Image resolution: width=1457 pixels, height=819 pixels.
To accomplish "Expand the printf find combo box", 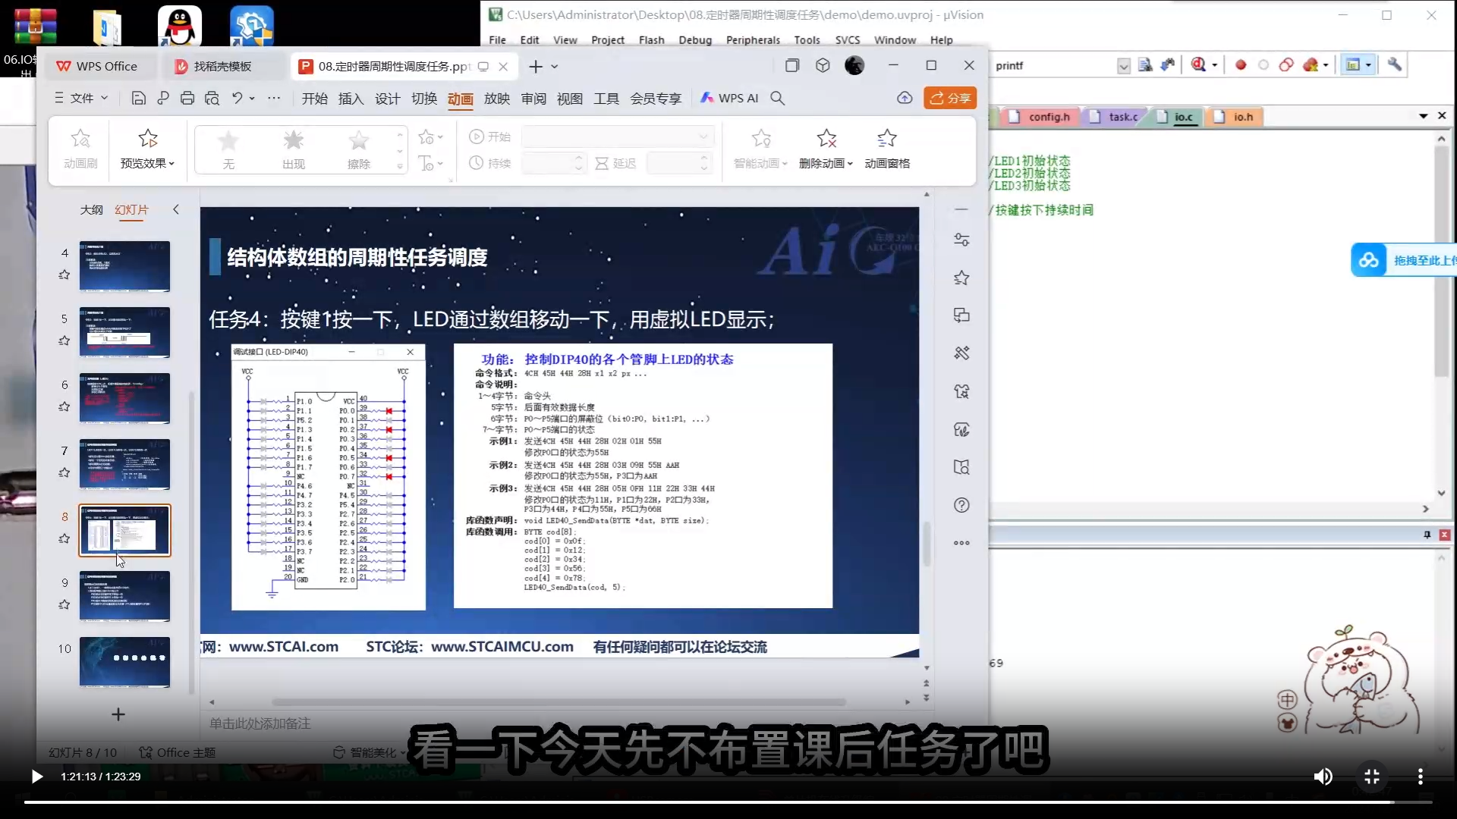I will pos(1123,66).
